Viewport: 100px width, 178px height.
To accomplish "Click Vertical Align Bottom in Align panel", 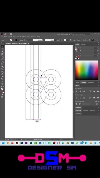I will [98, 92].
